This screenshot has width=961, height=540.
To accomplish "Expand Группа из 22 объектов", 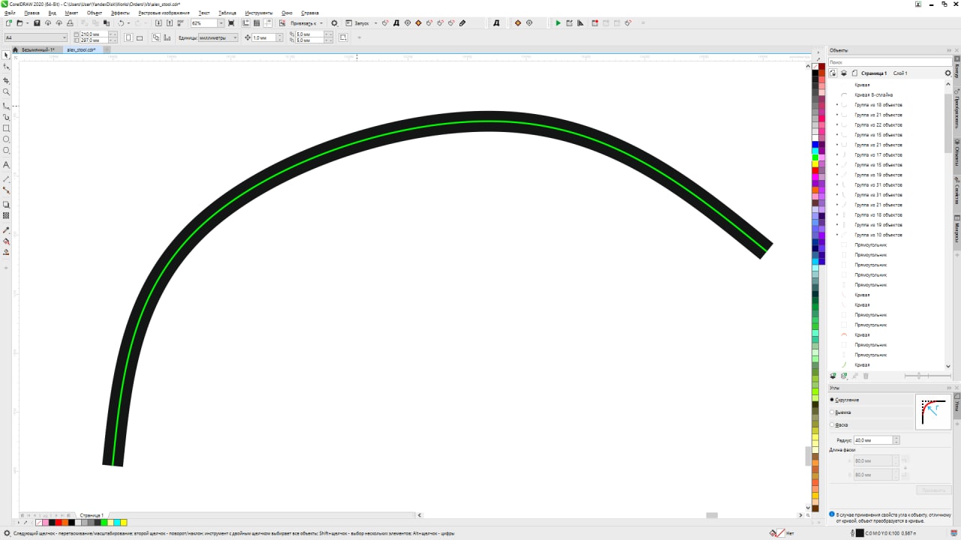I will 837,124.
